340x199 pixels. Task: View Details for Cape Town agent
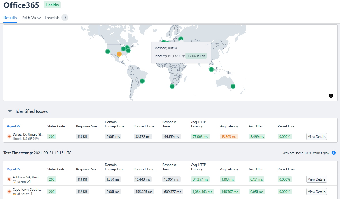coord(317,192)
